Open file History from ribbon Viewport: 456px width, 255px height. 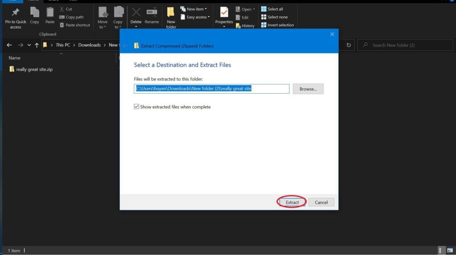(x=245, y=25)
